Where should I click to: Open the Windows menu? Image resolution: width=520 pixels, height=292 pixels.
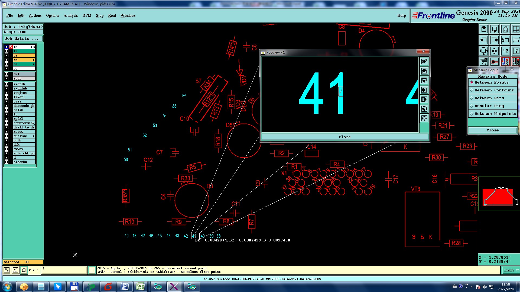pos(128,15)
